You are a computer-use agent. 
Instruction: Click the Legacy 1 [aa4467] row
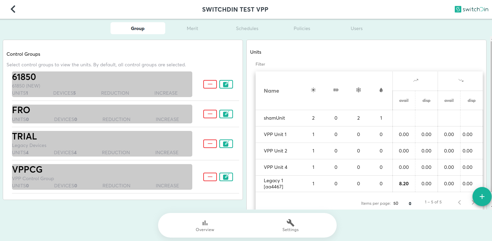click(369, 184)
